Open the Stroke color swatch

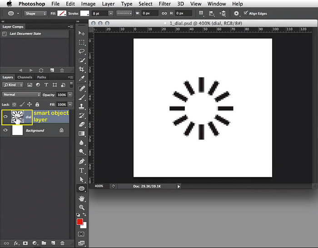[x=84, y=13]
